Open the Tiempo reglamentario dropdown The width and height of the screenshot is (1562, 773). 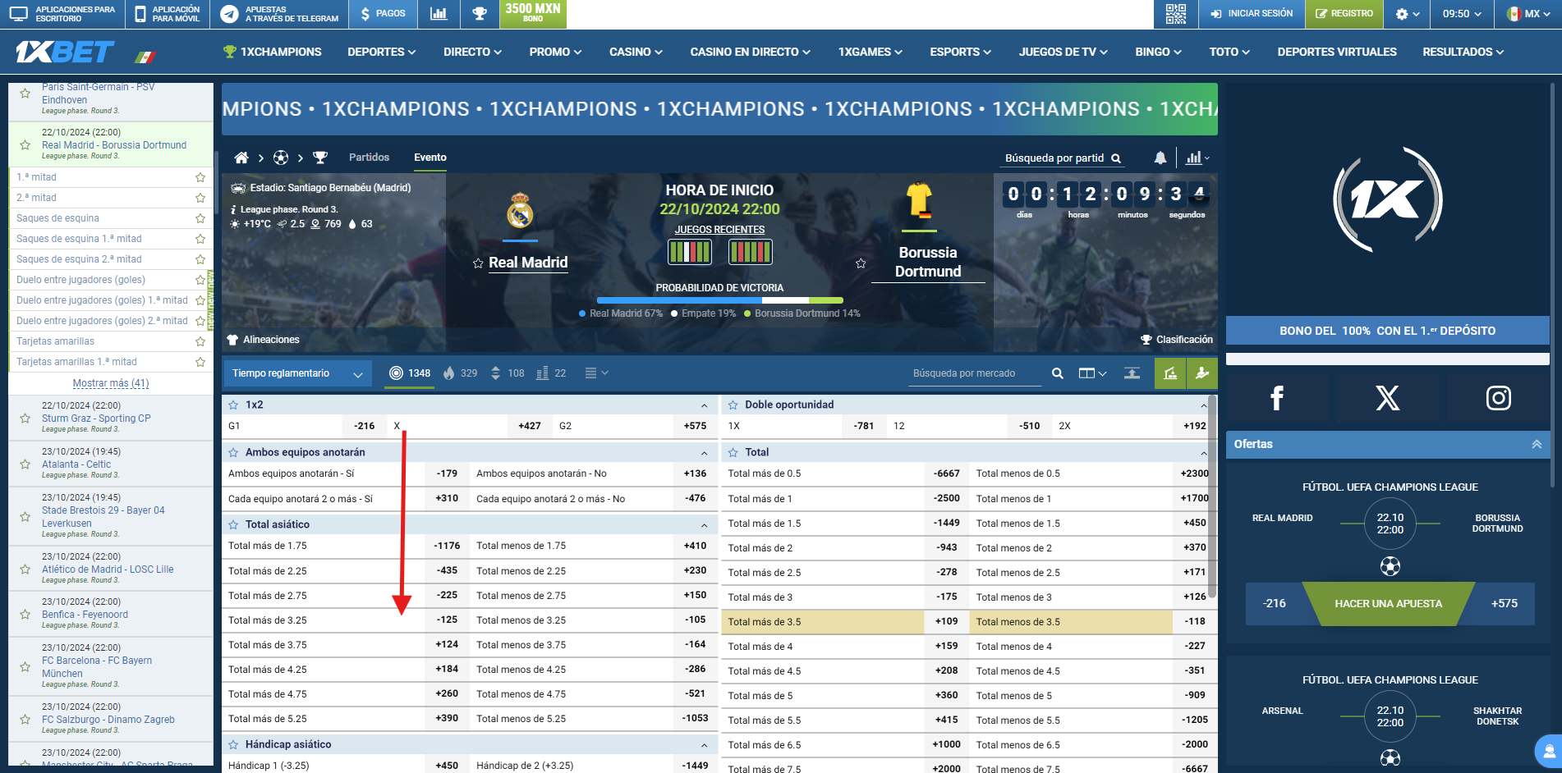click(297, 373)
